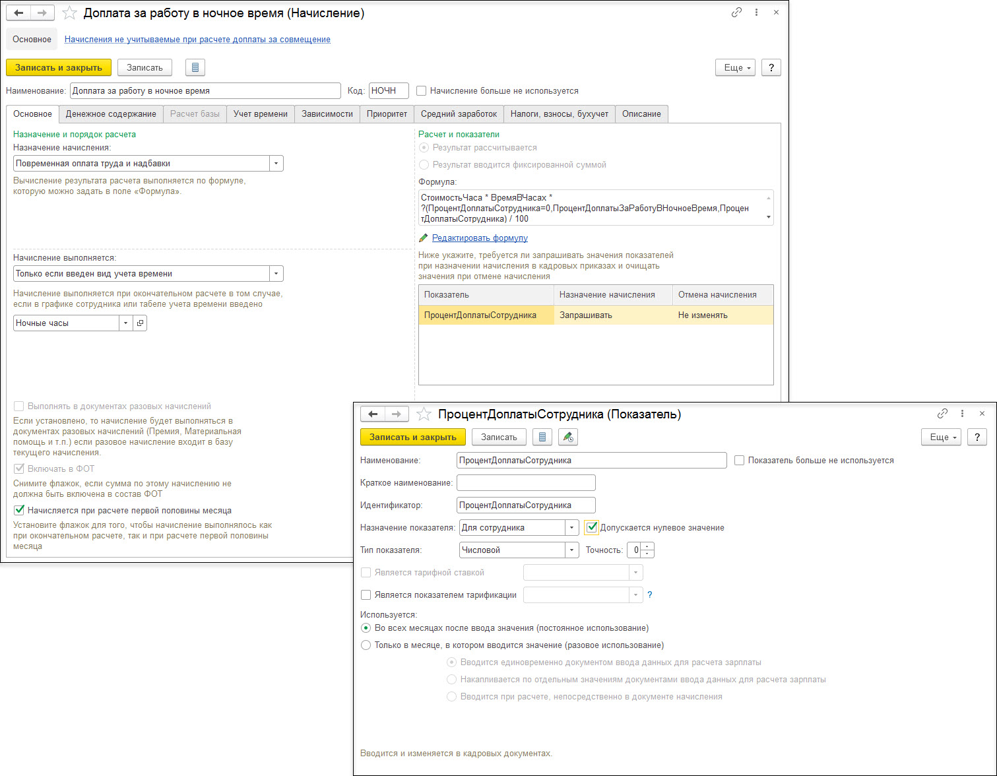Click Краткое наименование input field

click(526, 482)
